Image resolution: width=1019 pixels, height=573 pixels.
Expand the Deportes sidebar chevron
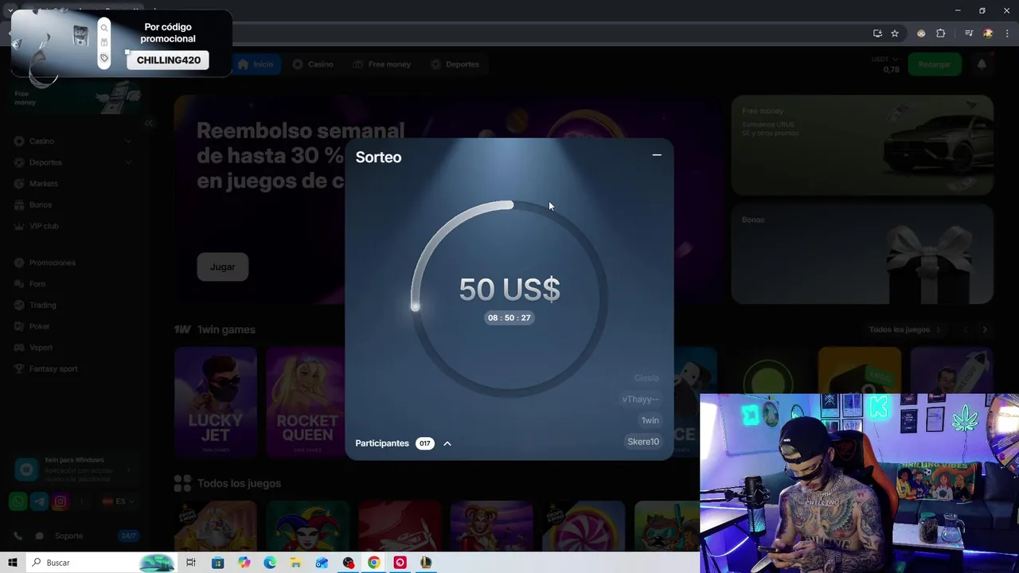click(128, 162)
